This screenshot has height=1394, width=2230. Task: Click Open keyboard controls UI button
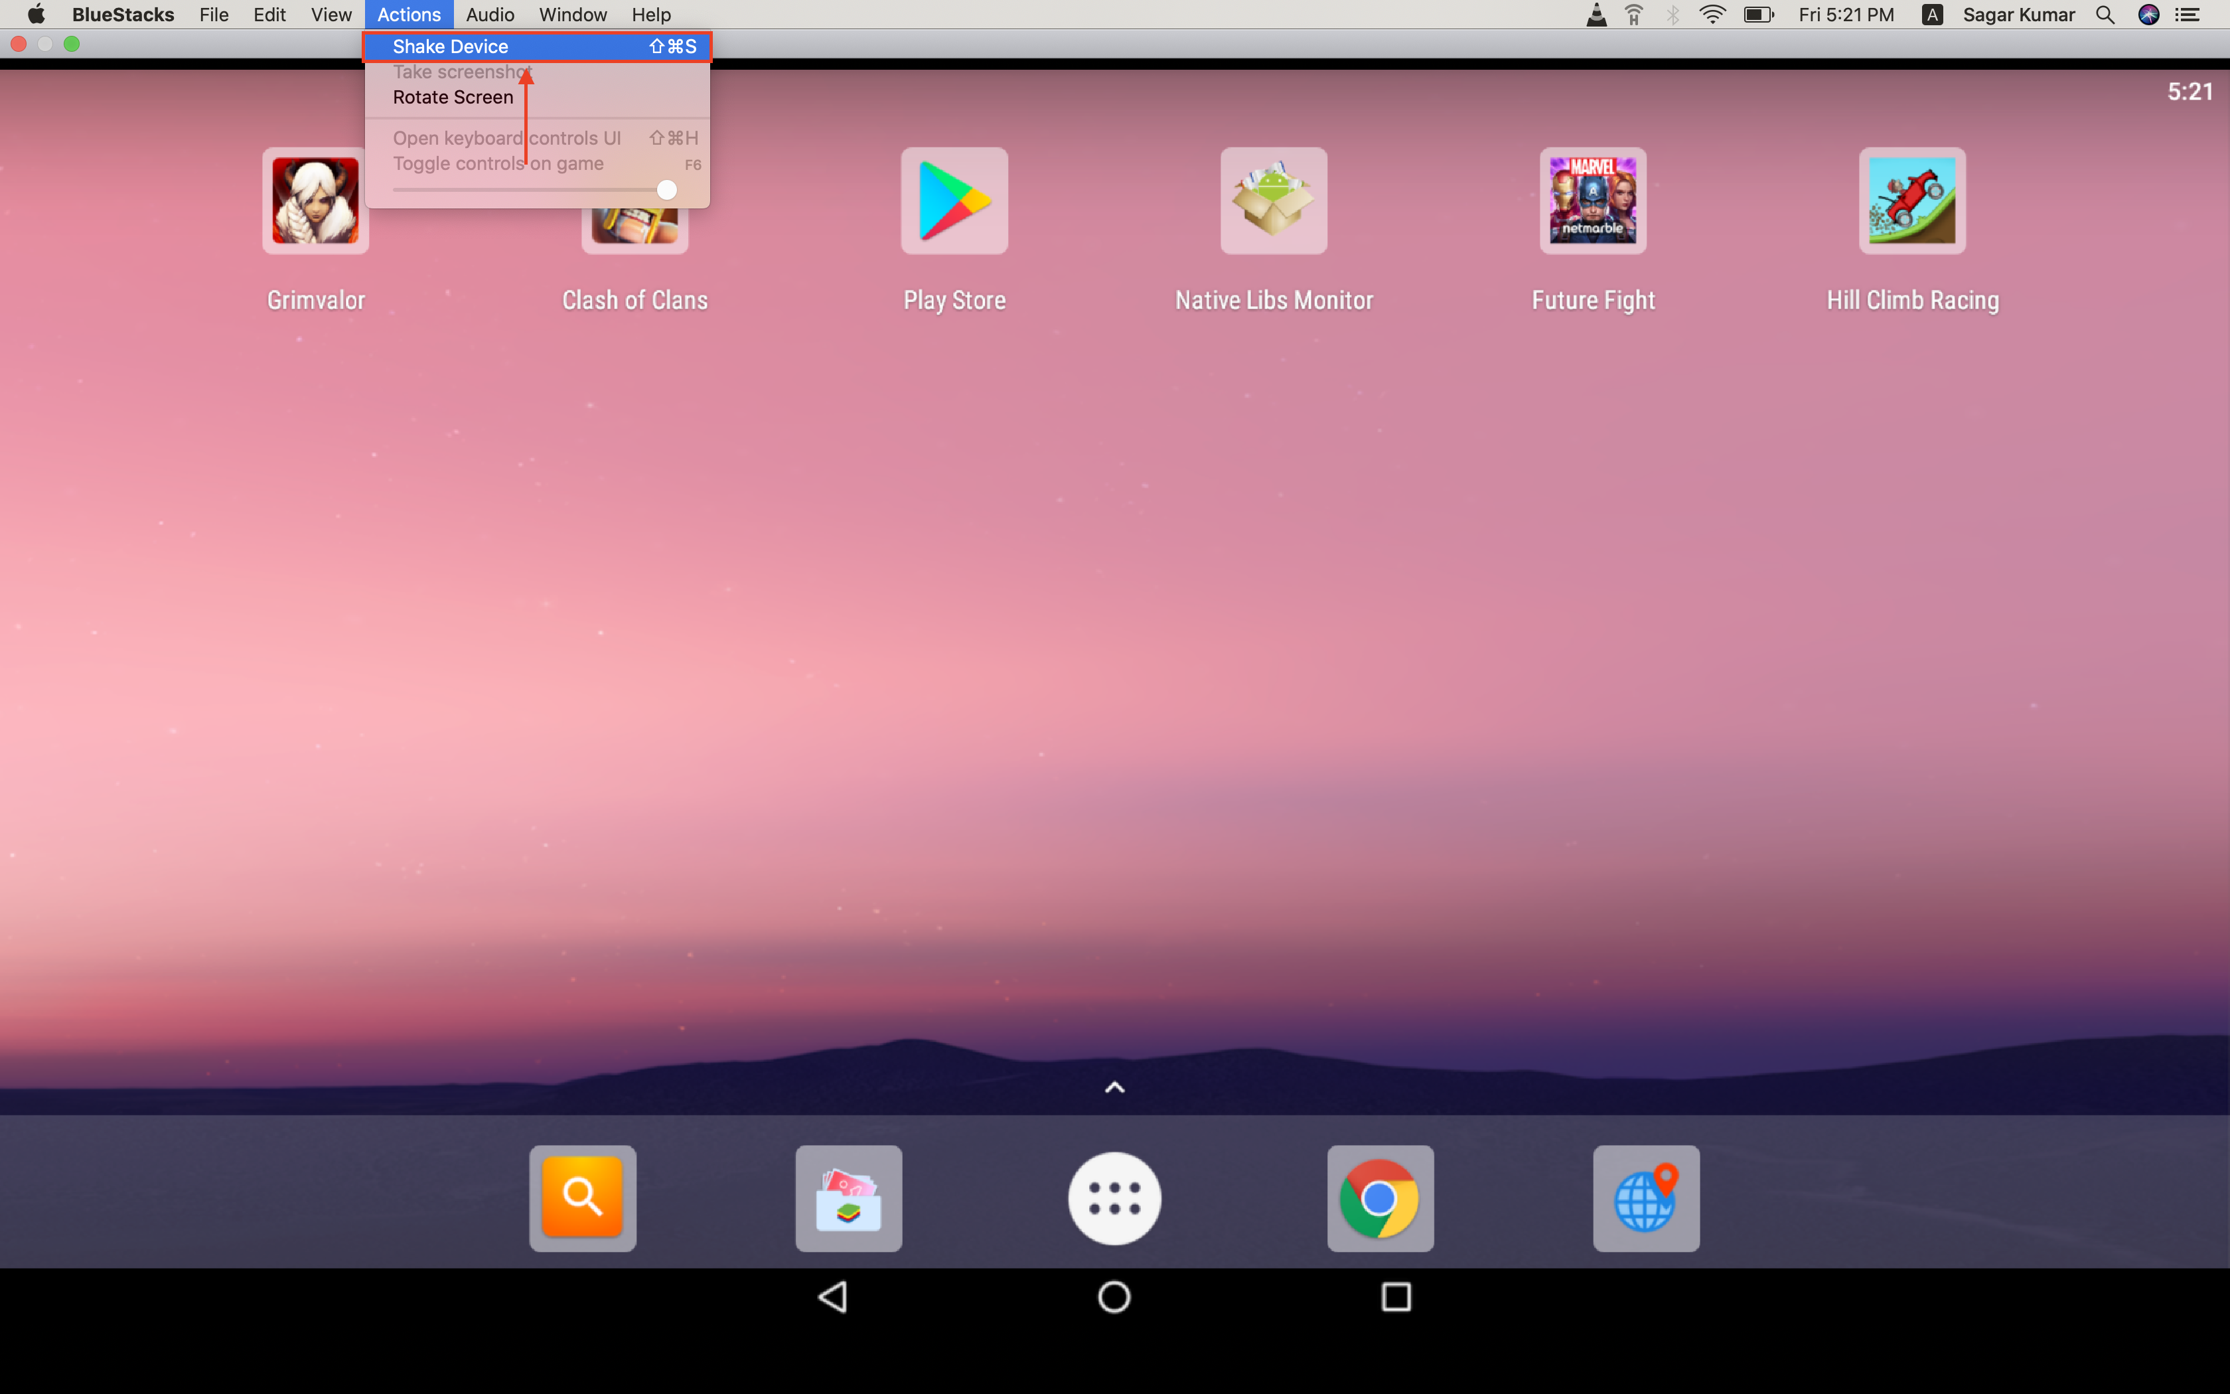[x=506, y=138]
